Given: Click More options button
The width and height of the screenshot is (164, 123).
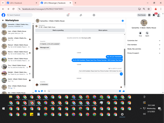Looking at the screenshot, I should pos(103,30).
